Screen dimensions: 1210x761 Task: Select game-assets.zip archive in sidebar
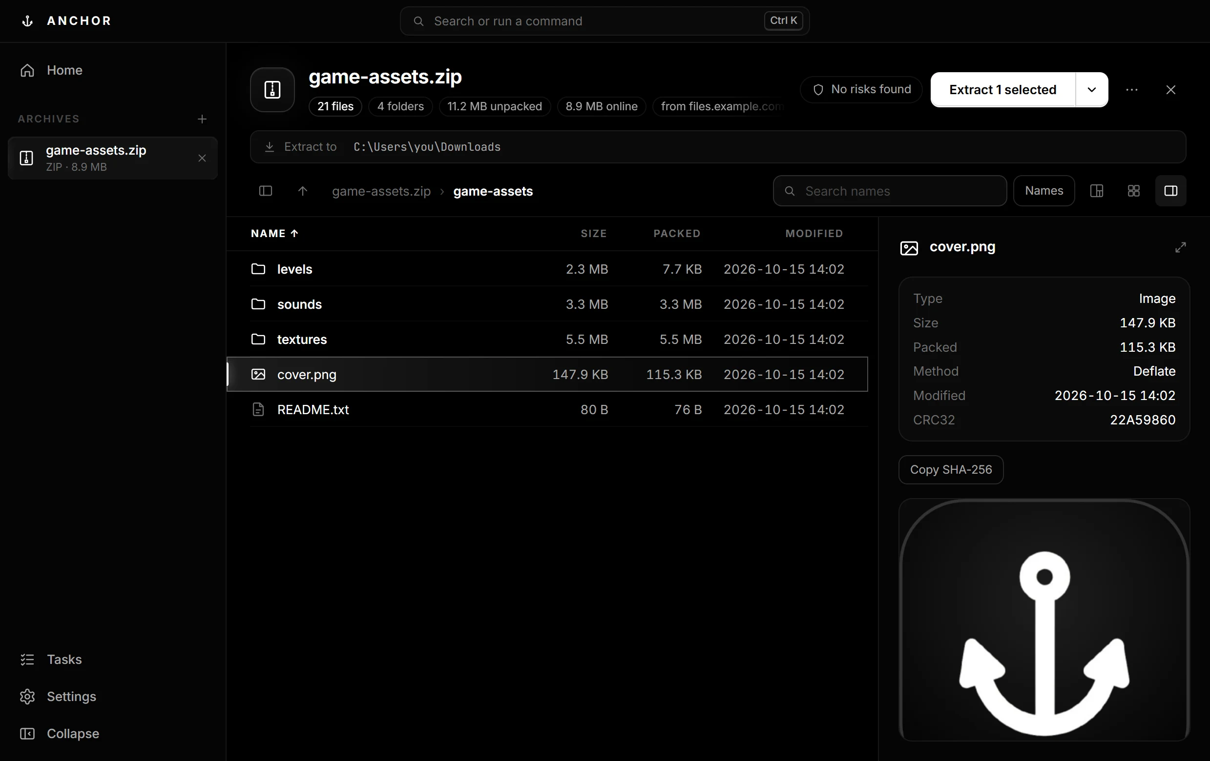[113, 158]
